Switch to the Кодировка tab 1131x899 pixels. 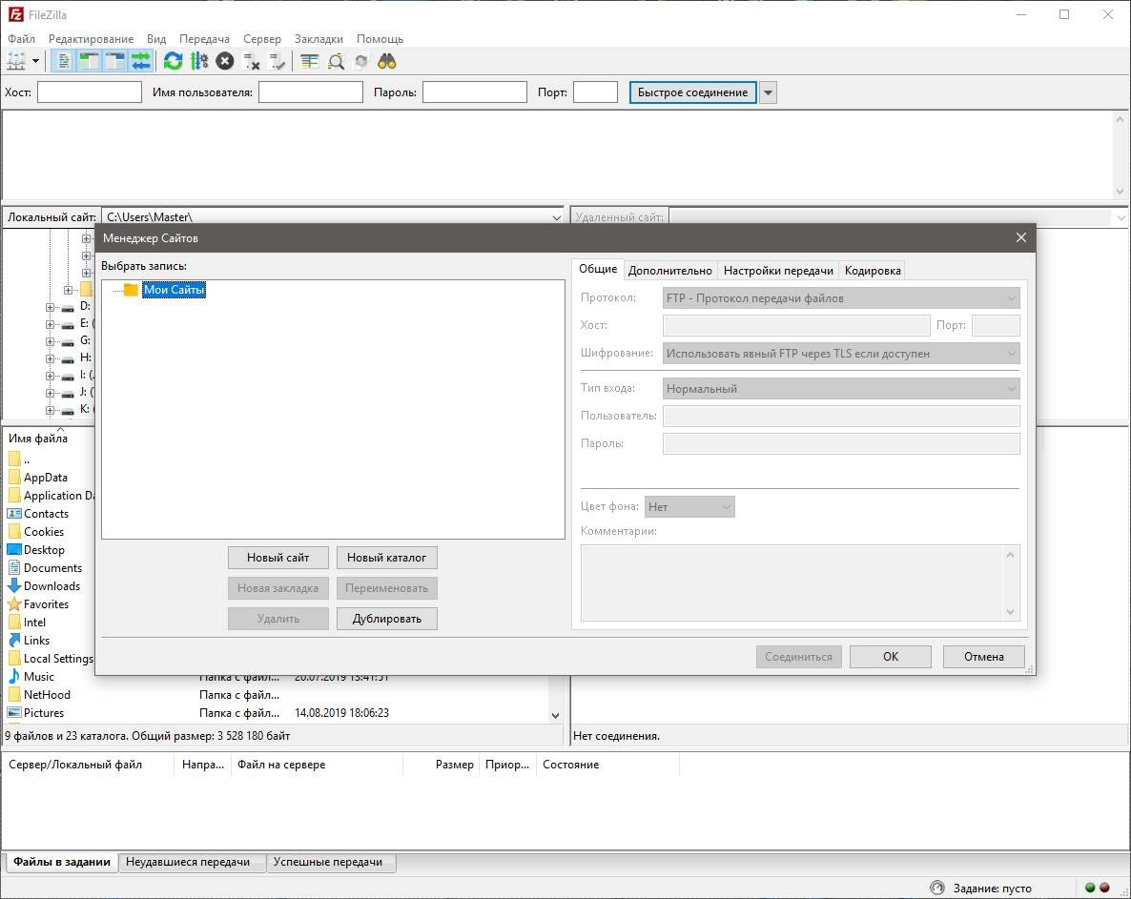(872, 271)
